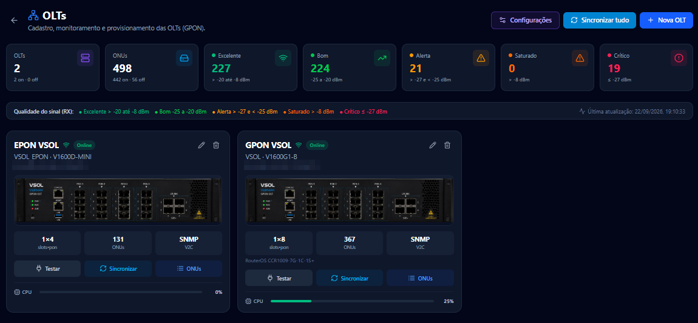Click the purple server icon in OLTs card
This screenshot has width=698, height=323.
click(85, 58)
